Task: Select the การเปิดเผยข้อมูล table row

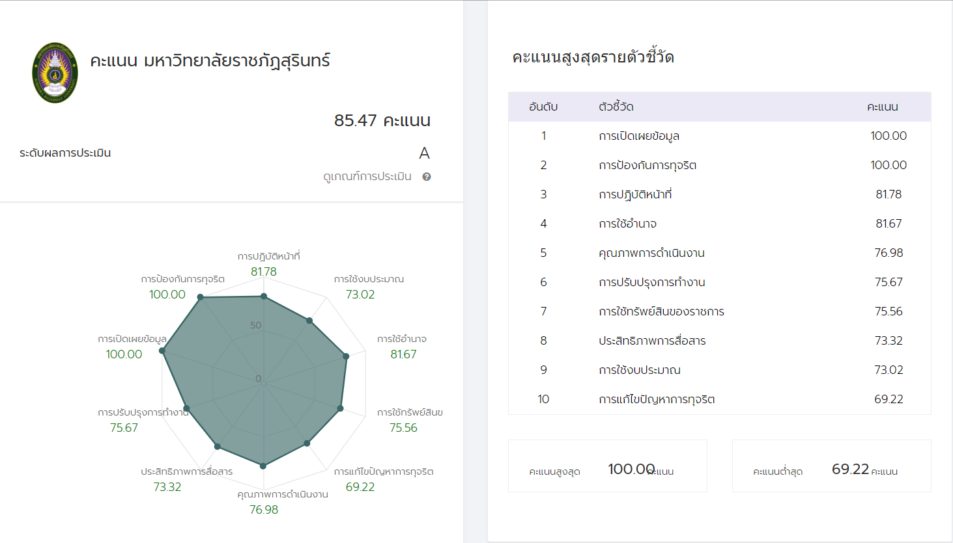Action: tap(720, 136)
